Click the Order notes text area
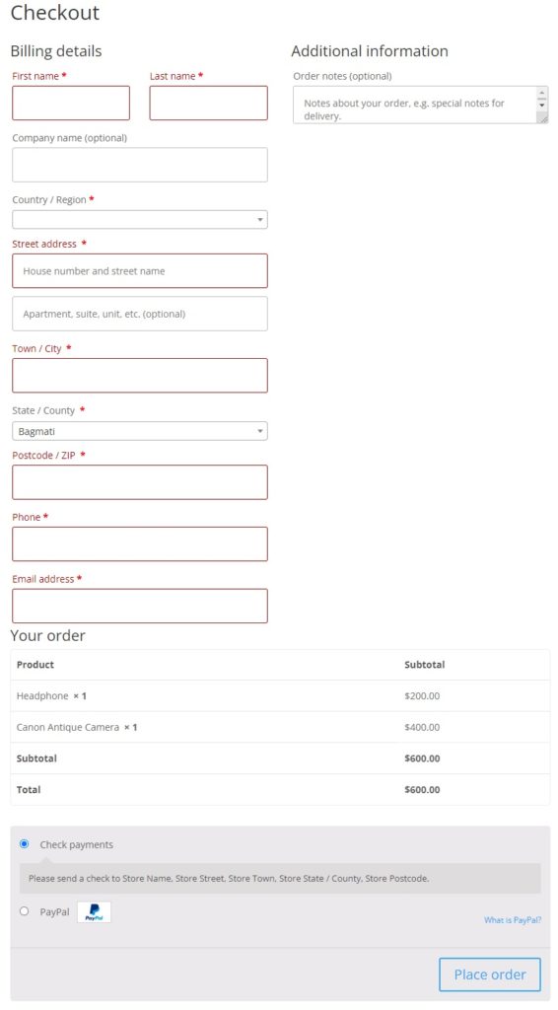Viewport: 558px width, 1010px height. pos(415,105)
